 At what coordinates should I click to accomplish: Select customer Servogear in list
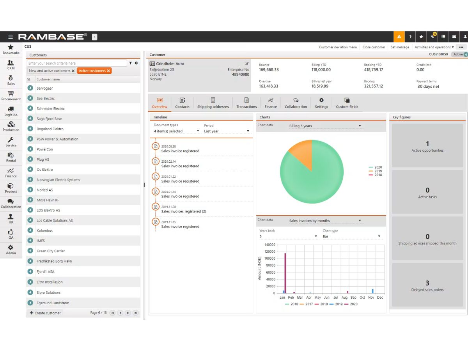[x=83, y=88]
